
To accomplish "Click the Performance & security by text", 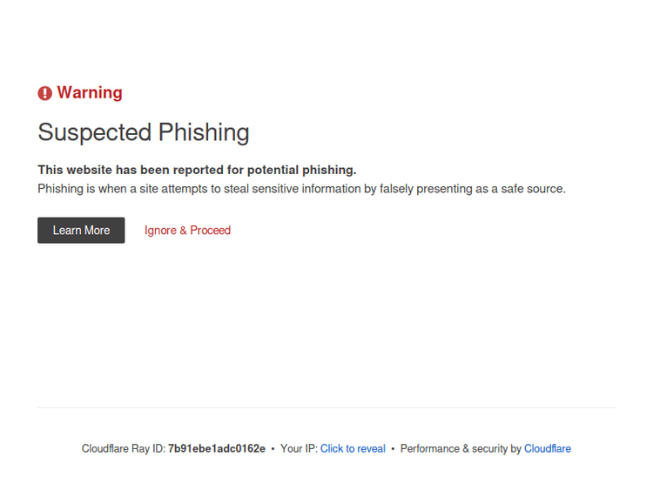I will [461, 449].
